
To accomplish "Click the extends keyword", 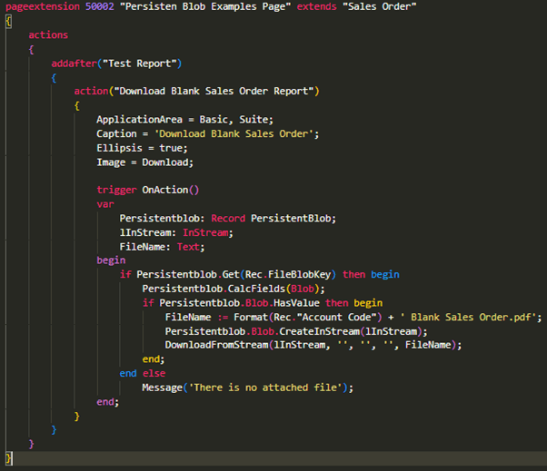I will coord(317,6).
